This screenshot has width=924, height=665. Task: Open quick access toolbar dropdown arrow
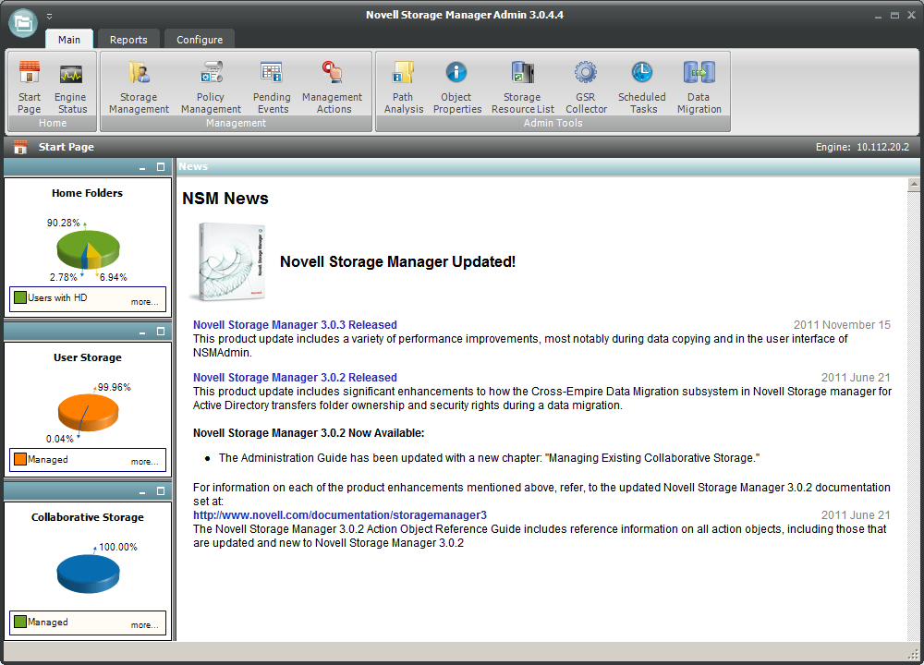[50, 17]
